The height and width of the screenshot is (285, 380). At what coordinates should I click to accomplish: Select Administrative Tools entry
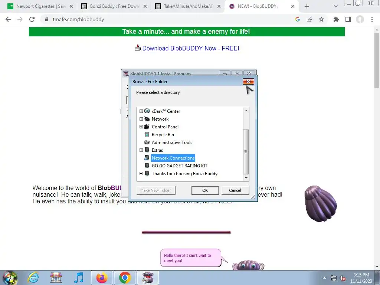[x=172, y=142]
